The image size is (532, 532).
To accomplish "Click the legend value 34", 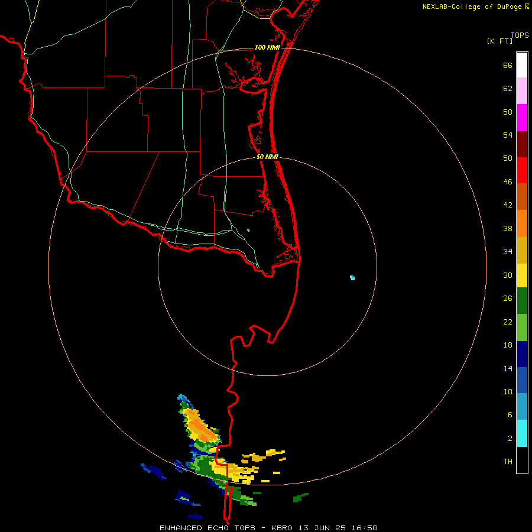I will 508,251.
